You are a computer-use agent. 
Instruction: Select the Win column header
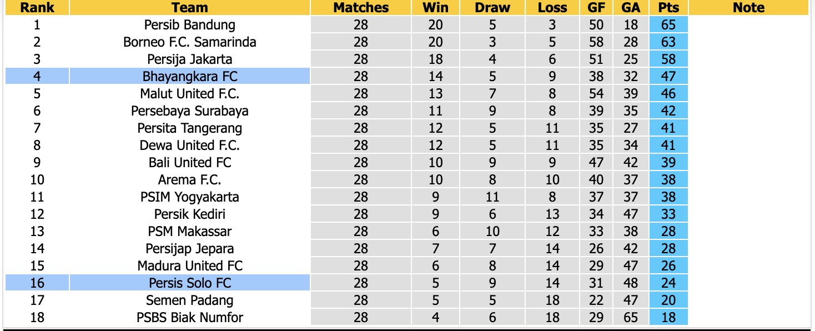[x=436, y=8]
